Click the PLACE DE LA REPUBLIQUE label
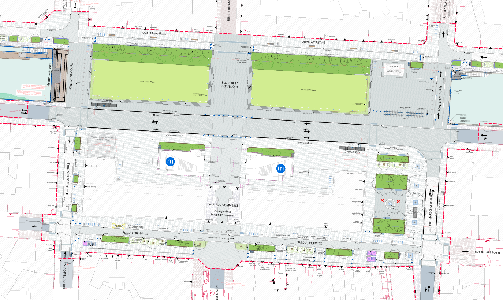Screen dimensions: 503x300 point(230,85)
